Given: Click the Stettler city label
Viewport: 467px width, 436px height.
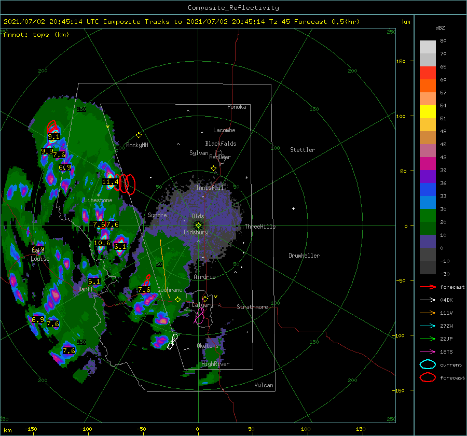Looking at the screenshot, I should tap(303, 150).
